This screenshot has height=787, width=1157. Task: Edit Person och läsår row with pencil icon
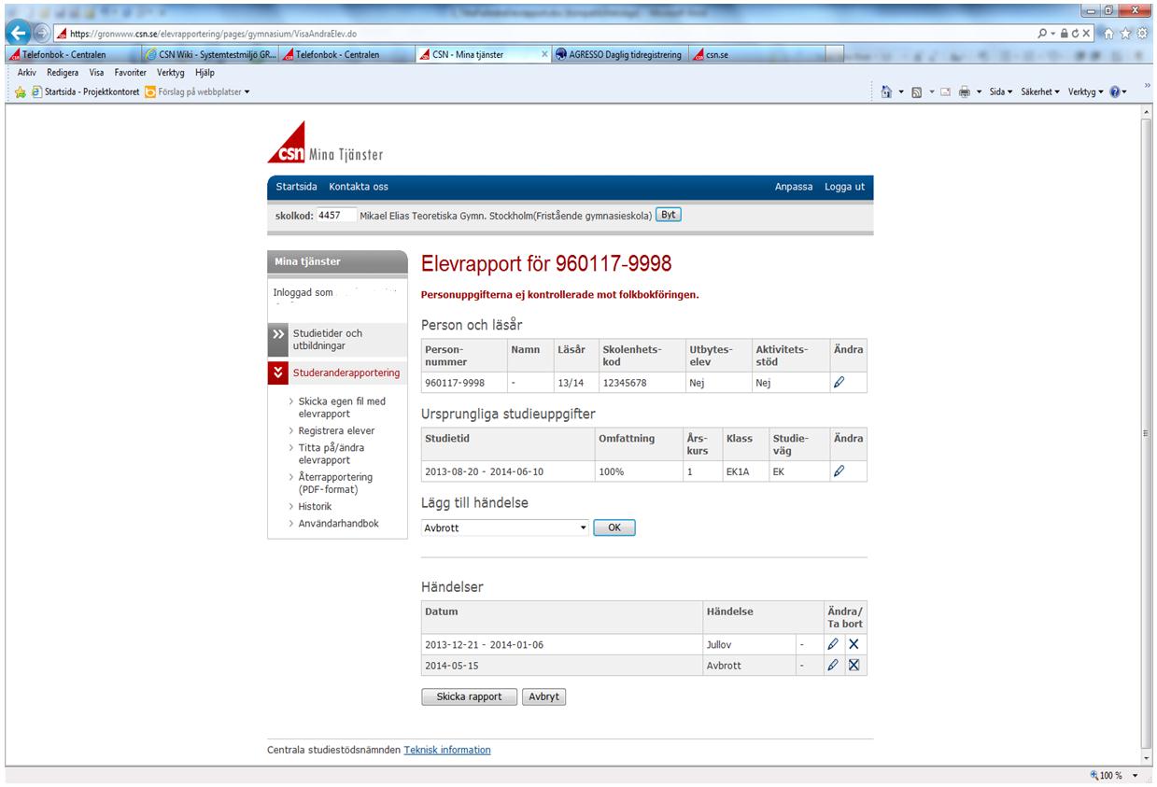tap(839, 382)
